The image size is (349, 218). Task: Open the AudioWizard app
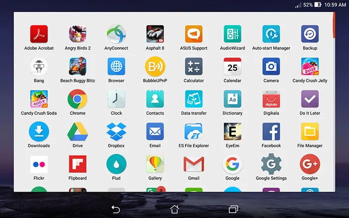tap(232, 34)
